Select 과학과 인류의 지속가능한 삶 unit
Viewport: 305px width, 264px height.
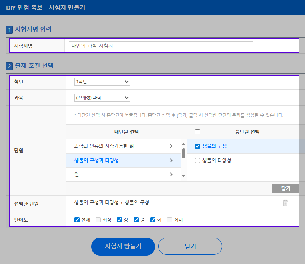tap(104, 146)
